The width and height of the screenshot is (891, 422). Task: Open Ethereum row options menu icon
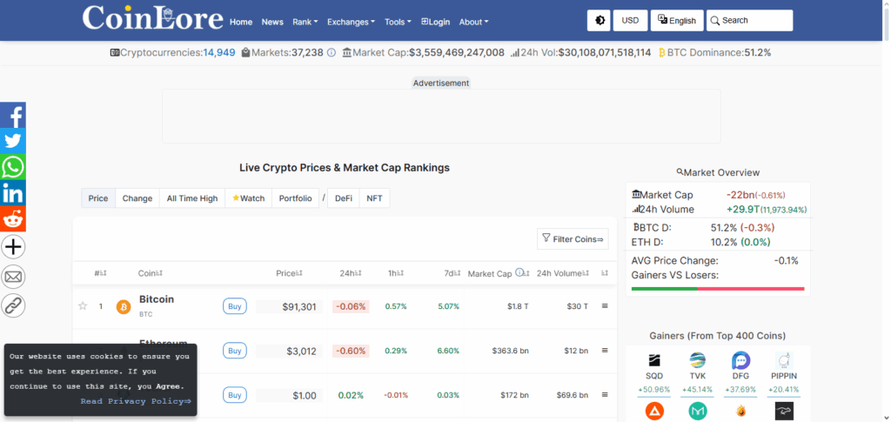point(605,351)
